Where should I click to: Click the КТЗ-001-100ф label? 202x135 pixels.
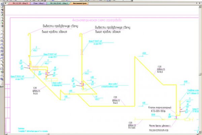click(158, 111)
